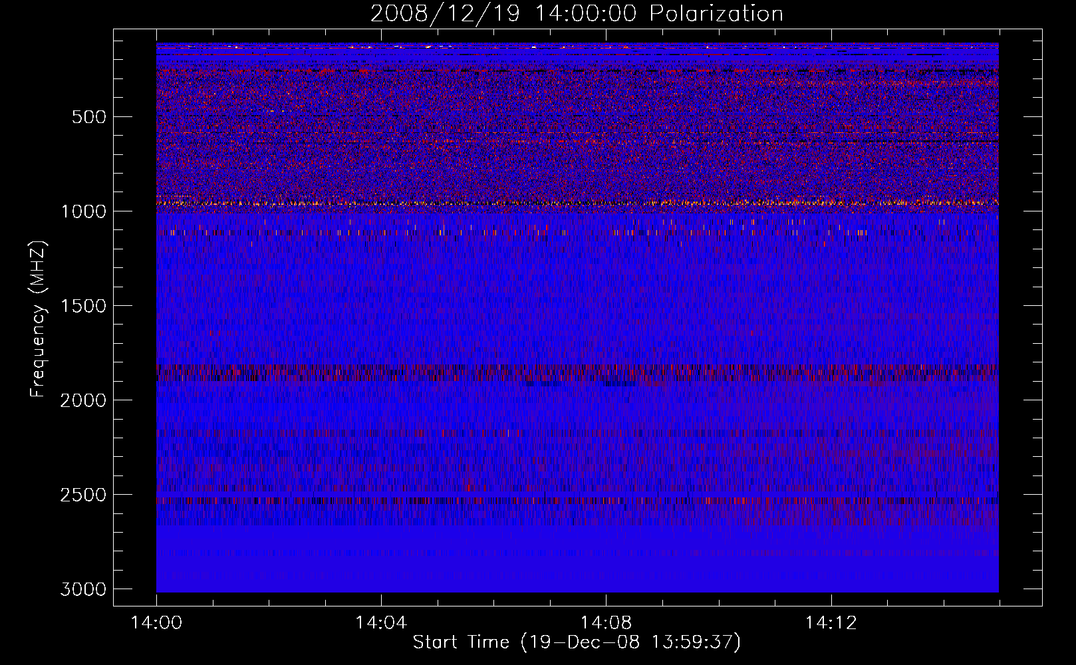Click the 1500 frequency tick label
1076x665 pixels.
(83, 306)
